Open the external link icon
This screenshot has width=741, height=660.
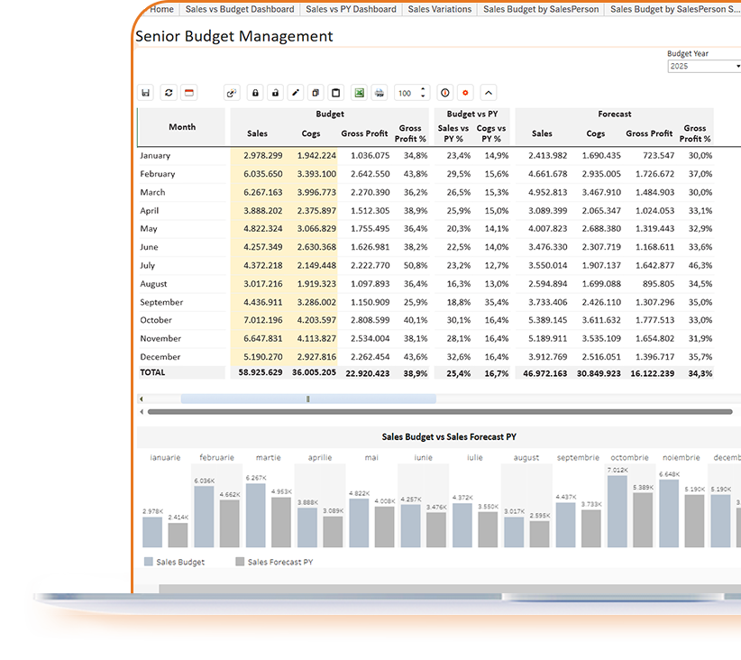(x=232, y=93)
